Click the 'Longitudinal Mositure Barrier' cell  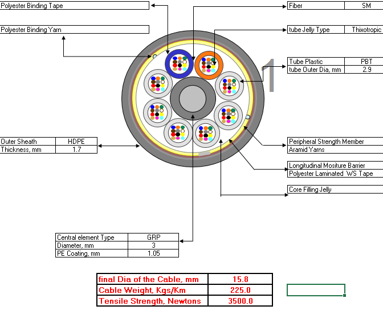335,166
